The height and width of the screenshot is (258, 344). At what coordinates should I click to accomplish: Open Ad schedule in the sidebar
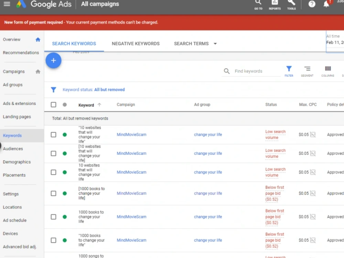[15, 220]
